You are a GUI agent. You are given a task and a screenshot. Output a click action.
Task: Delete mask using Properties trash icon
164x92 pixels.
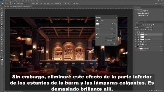click(x=115, y=44)
